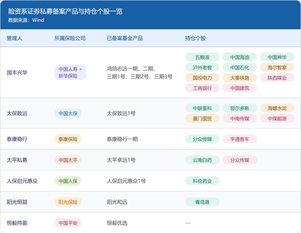Choose the 中国神华 stock tag
This screenshot has width=301, height=233.
coord(277,57)
